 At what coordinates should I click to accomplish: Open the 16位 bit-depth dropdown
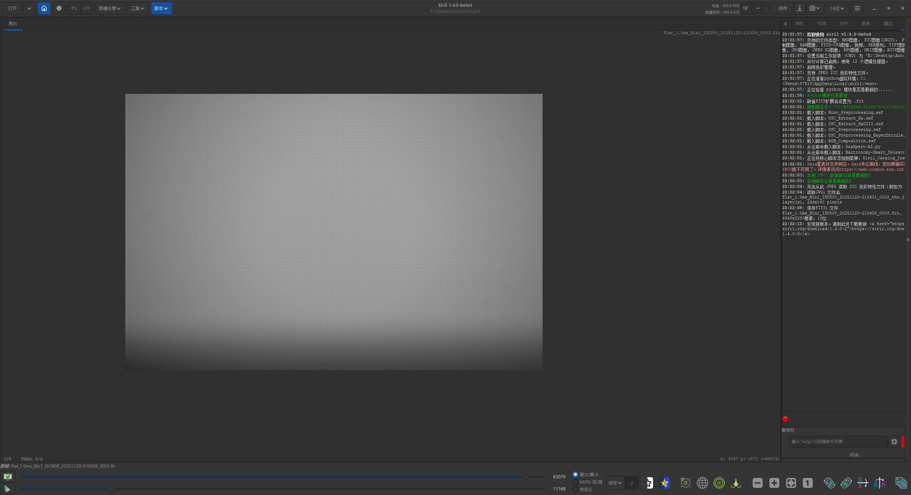[837, 8]
